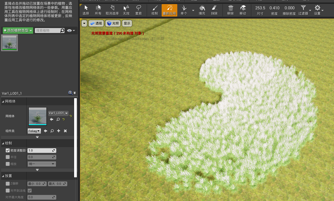Image resolution: width=334 pixels, height=201 pixels.
Task: Click the 取消选择 deselect tool
Action: click(x=112, y=10)
